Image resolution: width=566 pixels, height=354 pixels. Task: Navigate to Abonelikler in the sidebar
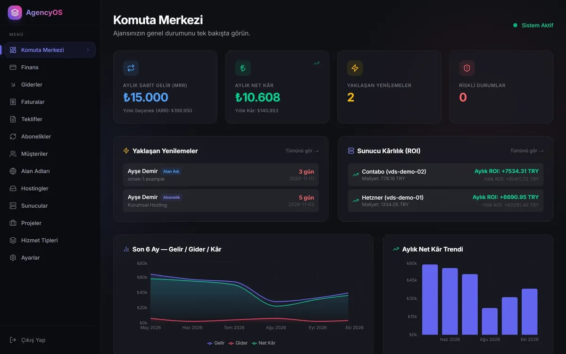pos(50,136)
